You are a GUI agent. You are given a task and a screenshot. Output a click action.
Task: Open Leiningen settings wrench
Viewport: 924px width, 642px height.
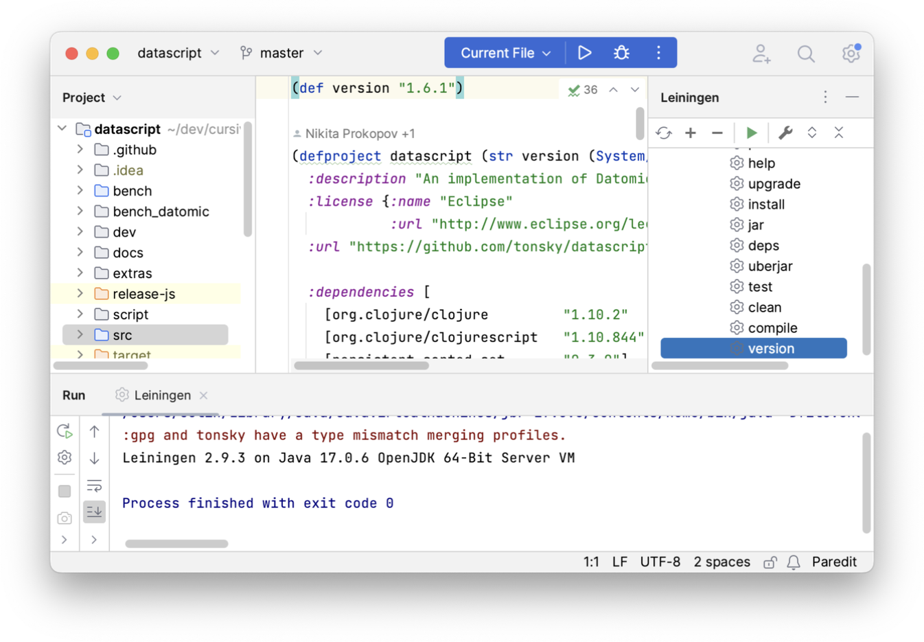pyautogui.click(x=785, y=133)
